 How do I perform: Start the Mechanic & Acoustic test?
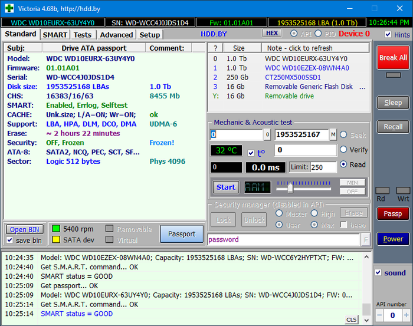[226, 187]
